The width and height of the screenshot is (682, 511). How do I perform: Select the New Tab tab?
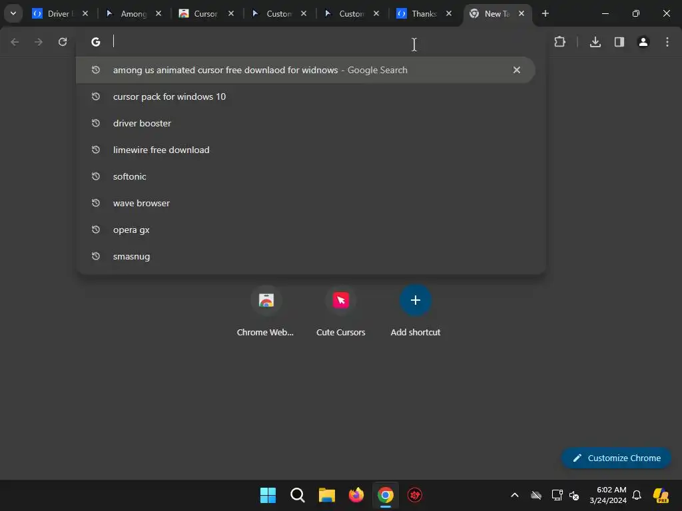click(496, 13)
